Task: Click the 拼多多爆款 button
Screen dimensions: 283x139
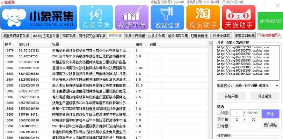Action: coord(221,35)
